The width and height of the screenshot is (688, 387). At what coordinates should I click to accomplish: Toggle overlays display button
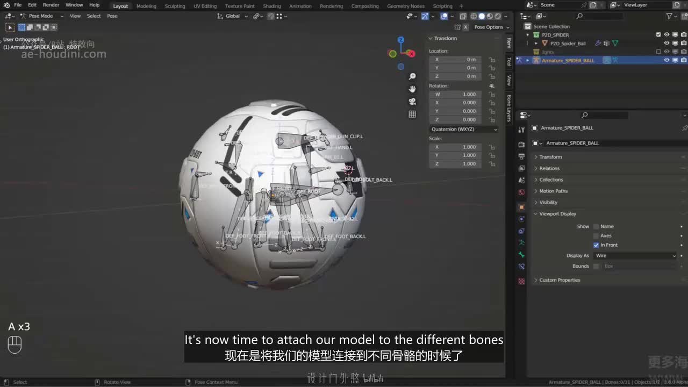[x=444, y=16]
